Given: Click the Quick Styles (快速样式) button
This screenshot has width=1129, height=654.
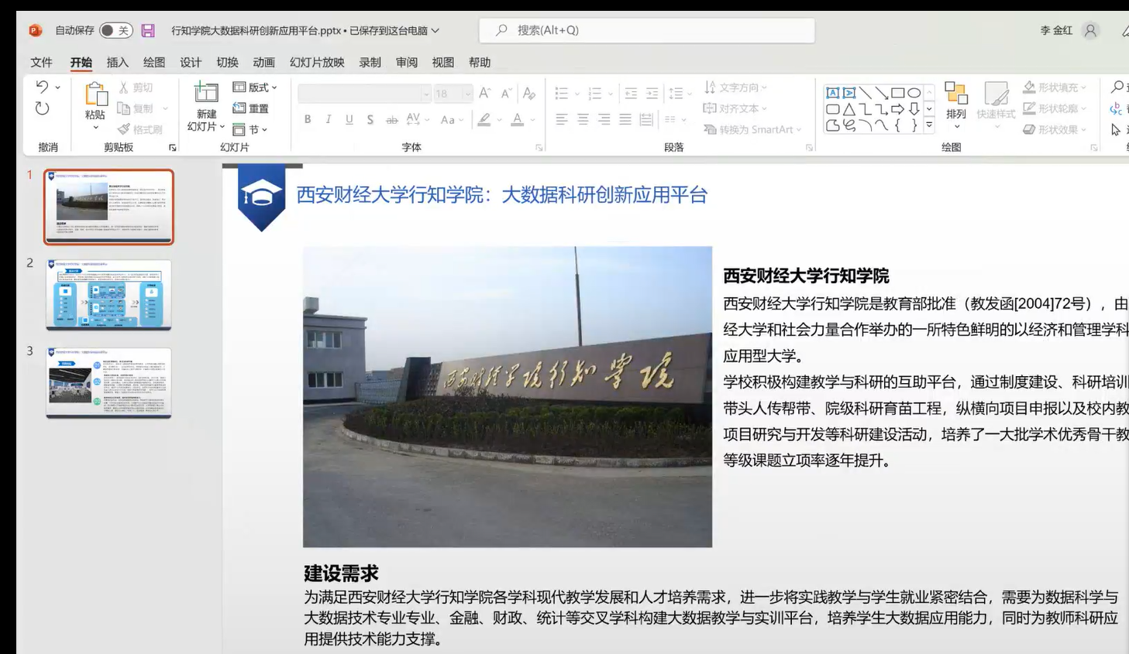Looking at the screenshot, I should 996,105.
